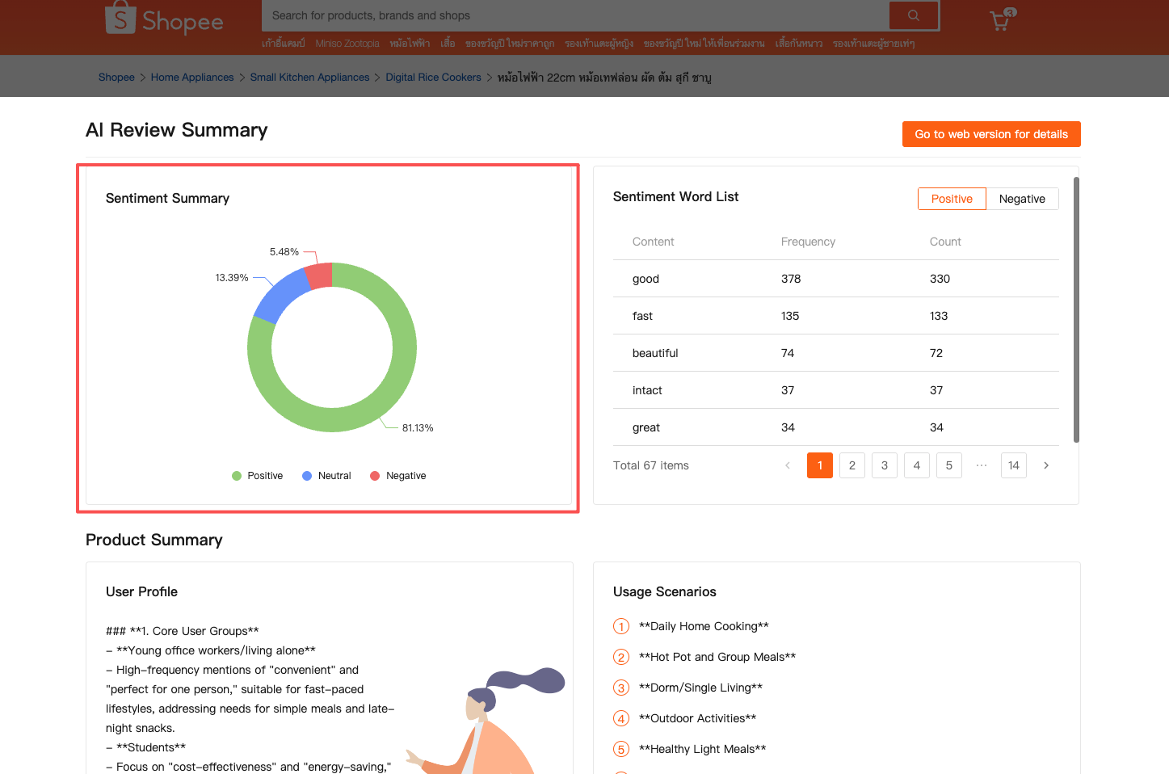Click the pagination ellipsis to jump pages
Image resolution: width=1169 pixels, height=774 pixels.
[982, 465]
